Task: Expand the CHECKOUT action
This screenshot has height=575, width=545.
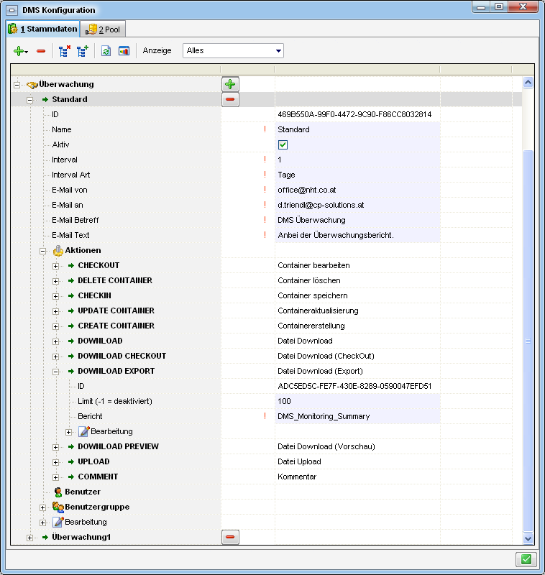Action: tap(56, 266)
